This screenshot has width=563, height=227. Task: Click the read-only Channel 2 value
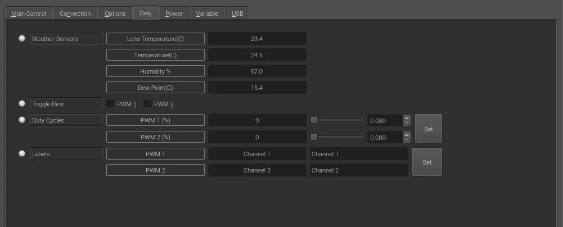pos(257,170)
